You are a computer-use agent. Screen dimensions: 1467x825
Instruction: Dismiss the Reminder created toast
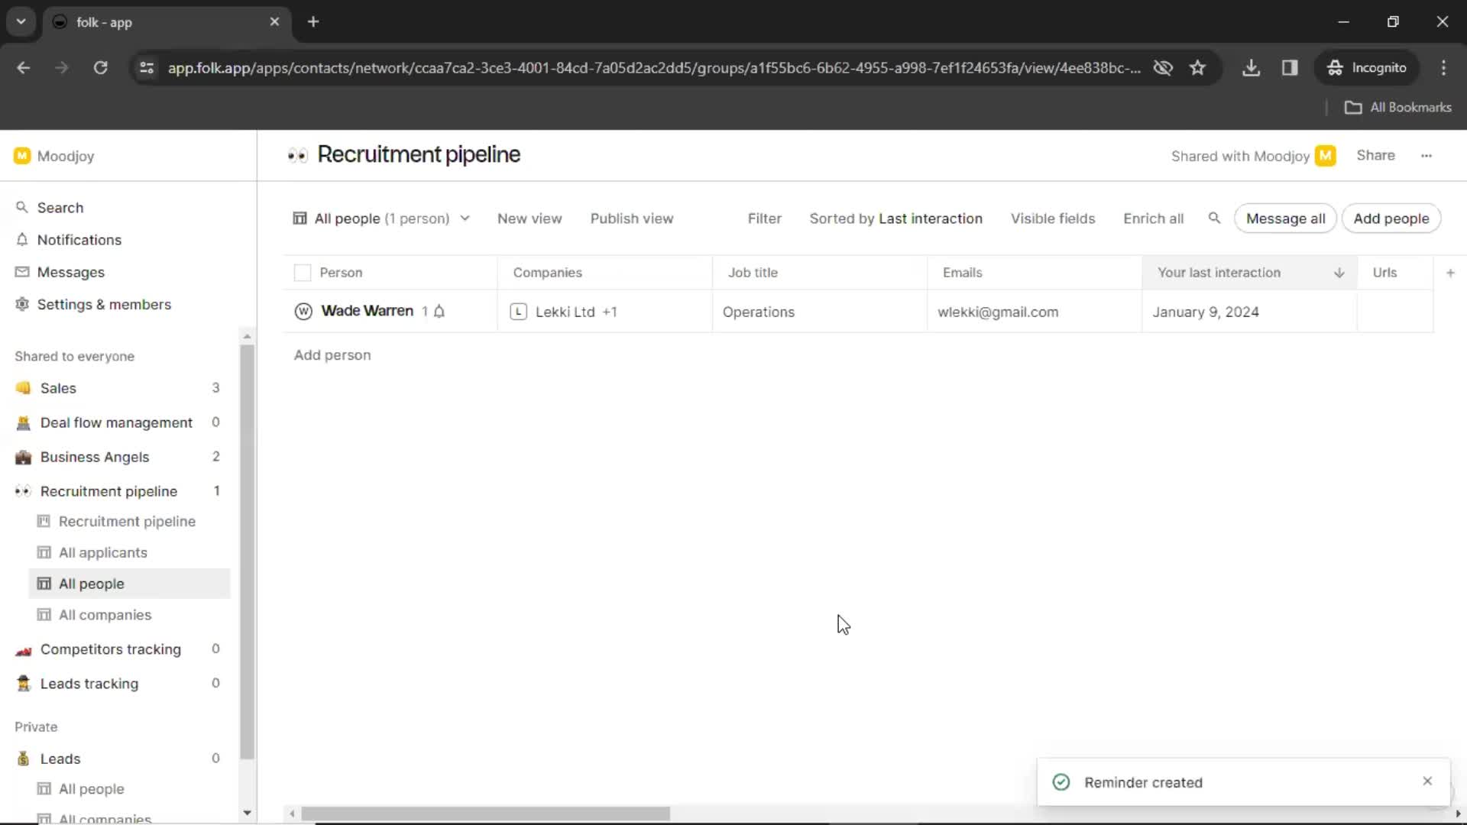1427,781
